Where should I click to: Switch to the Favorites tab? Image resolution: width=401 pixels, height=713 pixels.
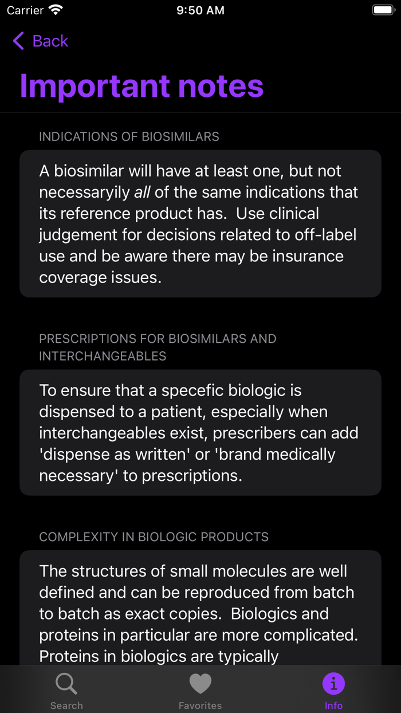point(200,690)
